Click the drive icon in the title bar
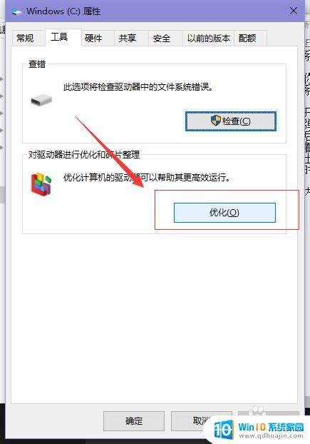310x444 pixels. [x=17, y=11]
